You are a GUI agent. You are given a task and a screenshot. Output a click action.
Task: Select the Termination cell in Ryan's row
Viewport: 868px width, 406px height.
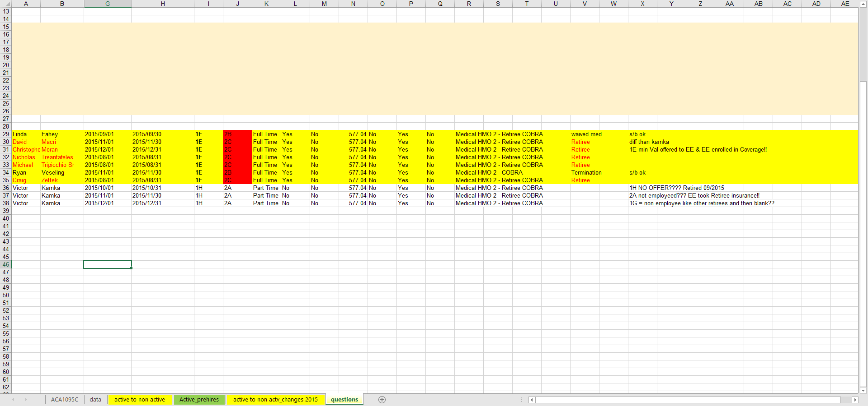point(586,172)
